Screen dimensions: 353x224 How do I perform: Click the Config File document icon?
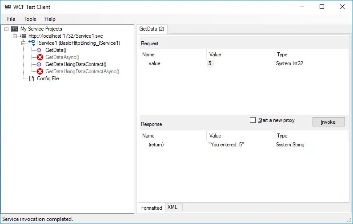click(x=32, y=79)
